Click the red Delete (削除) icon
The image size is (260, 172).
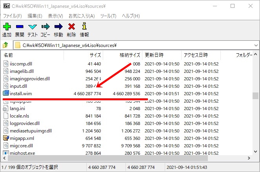click(71, 27)
